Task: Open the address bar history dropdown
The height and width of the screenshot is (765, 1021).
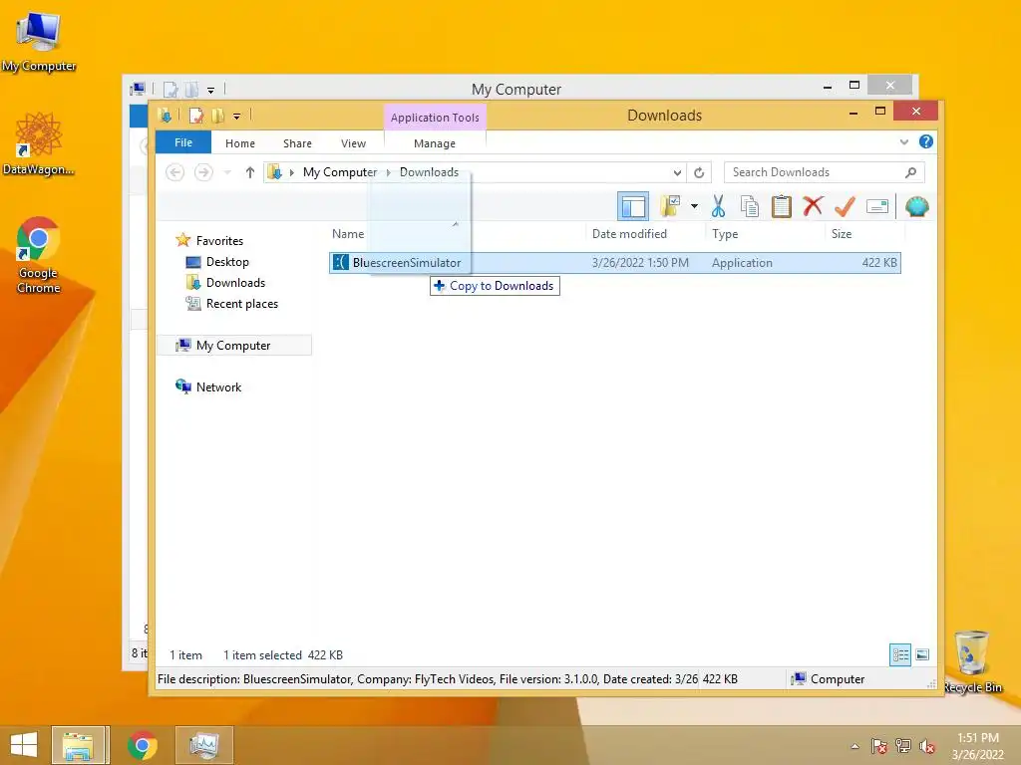Action: (x=677, y=172)
